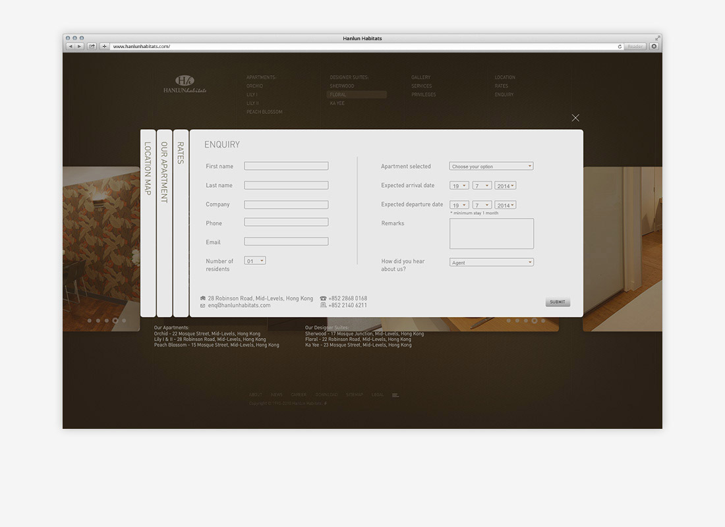Select the first dot under the left image carousel

(x=90, y=321)
